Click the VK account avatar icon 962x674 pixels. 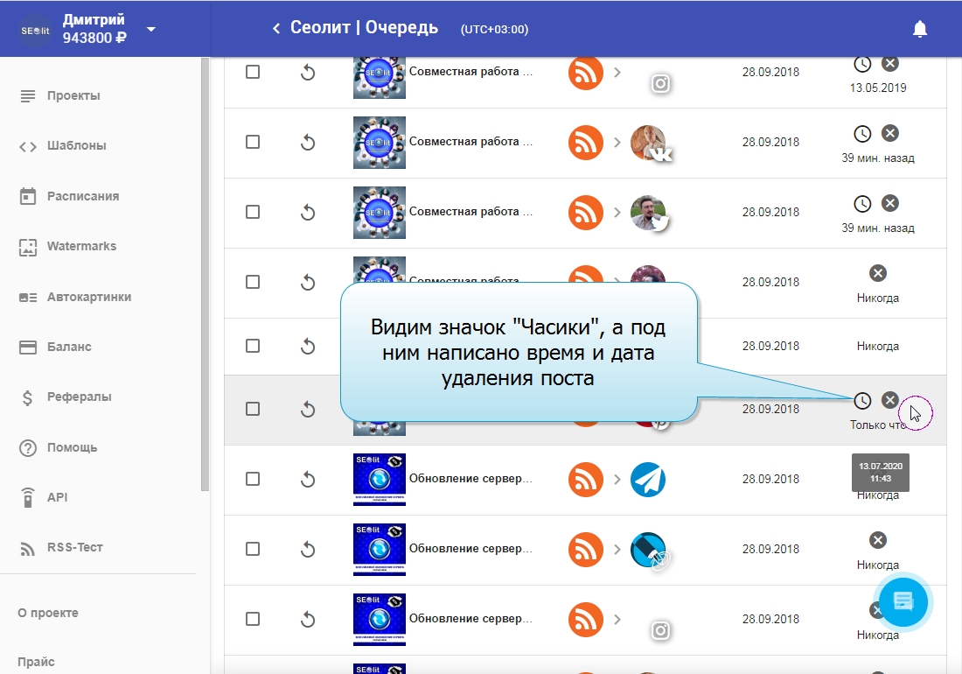point(649,142)
